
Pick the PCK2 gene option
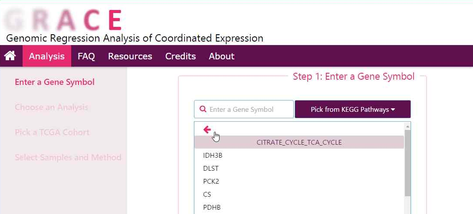[211, 181]
